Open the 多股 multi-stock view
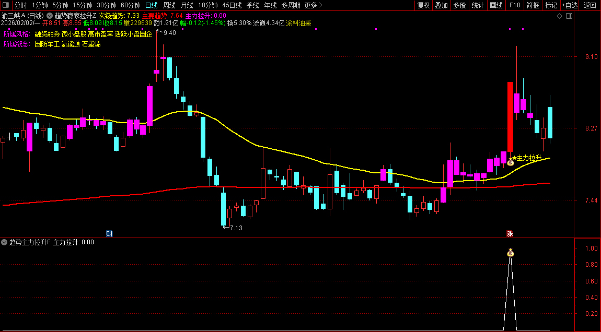601x332 pixels. (459, 5)
